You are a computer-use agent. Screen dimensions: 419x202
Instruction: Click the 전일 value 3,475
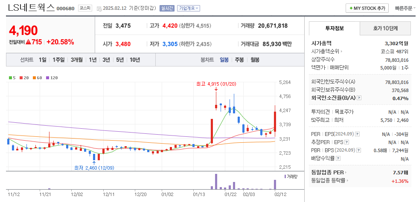(123, 26)
